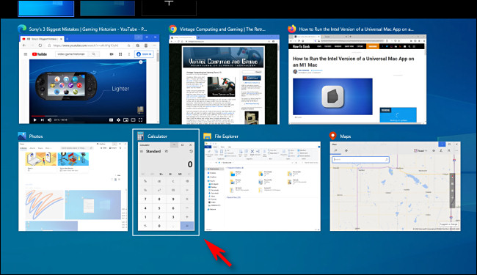Screen dimensions: 477x275
Task: Click Vintage Computing and Gaming banner image
Action: (223, 57)
